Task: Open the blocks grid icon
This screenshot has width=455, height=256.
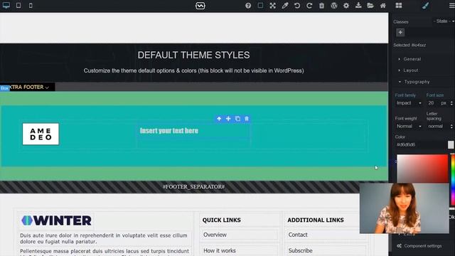Action: pos(399,6)
